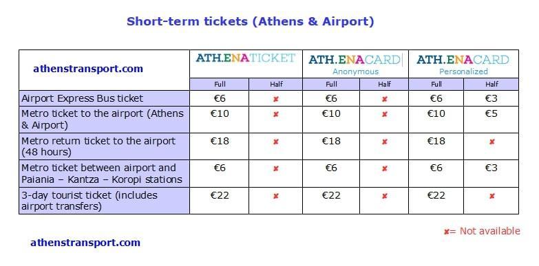Screen dimensions: 539x266
Task: Click the ATH.ENA TICKET logo
Action: coord(246,58)
